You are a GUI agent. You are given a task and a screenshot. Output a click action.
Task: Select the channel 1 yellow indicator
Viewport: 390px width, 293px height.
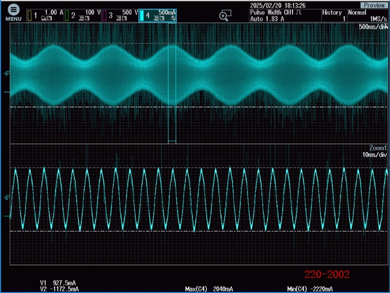(29, 16)
